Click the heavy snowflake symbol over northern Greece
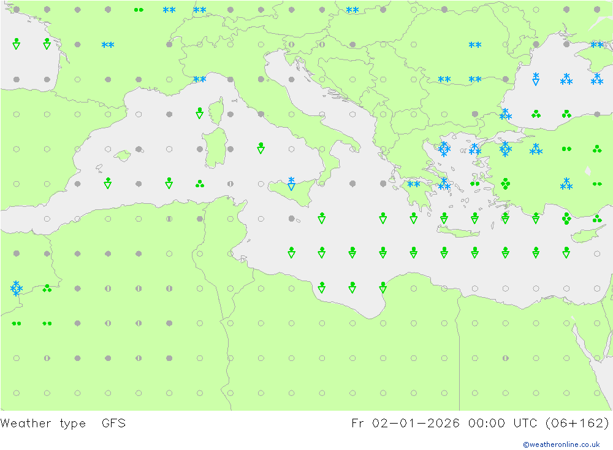 tap(444, 149)
